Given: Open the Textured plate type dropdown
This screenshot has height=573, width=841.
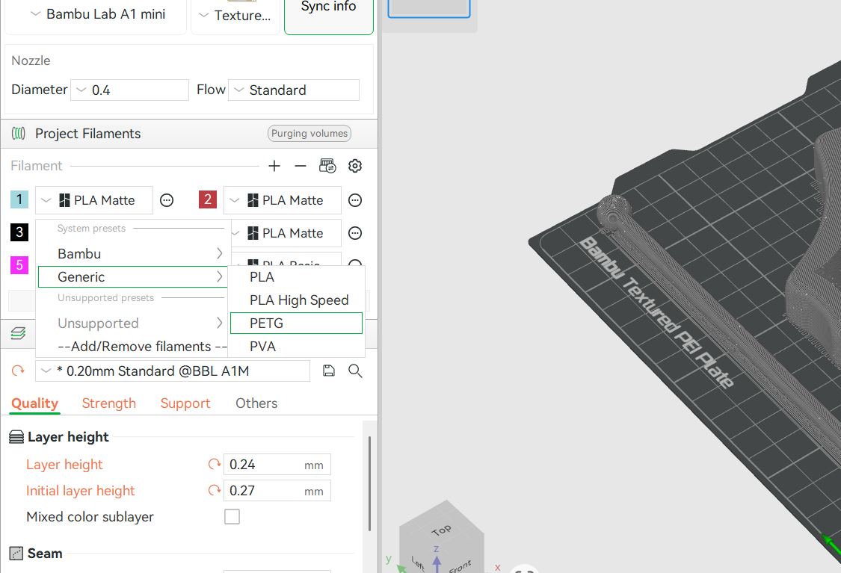Looking at the screenshot, I should (235, 16).
